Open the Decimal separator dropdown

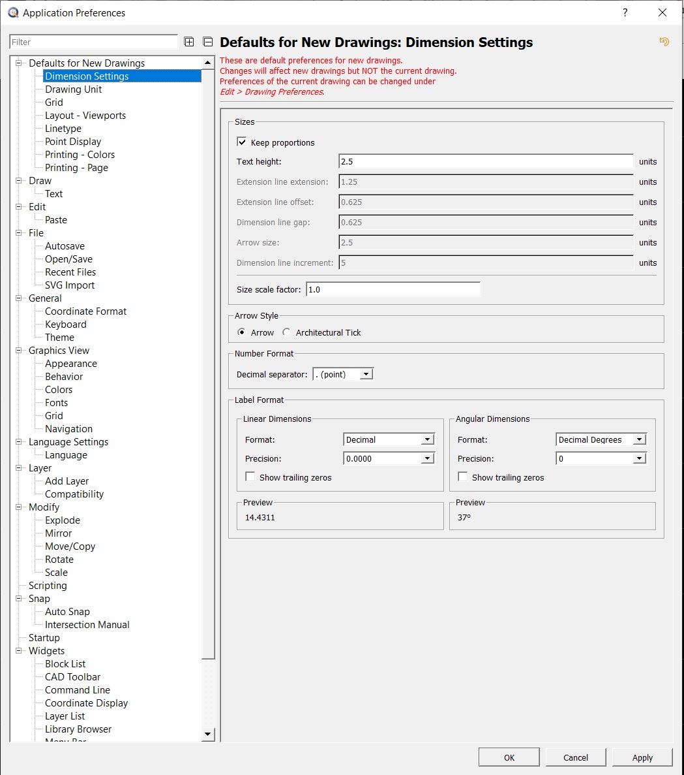pos(343,374)
